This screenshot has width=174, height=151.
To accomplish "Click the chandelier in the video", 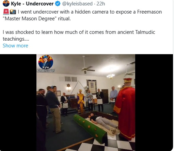I will [x=111, y=76].
